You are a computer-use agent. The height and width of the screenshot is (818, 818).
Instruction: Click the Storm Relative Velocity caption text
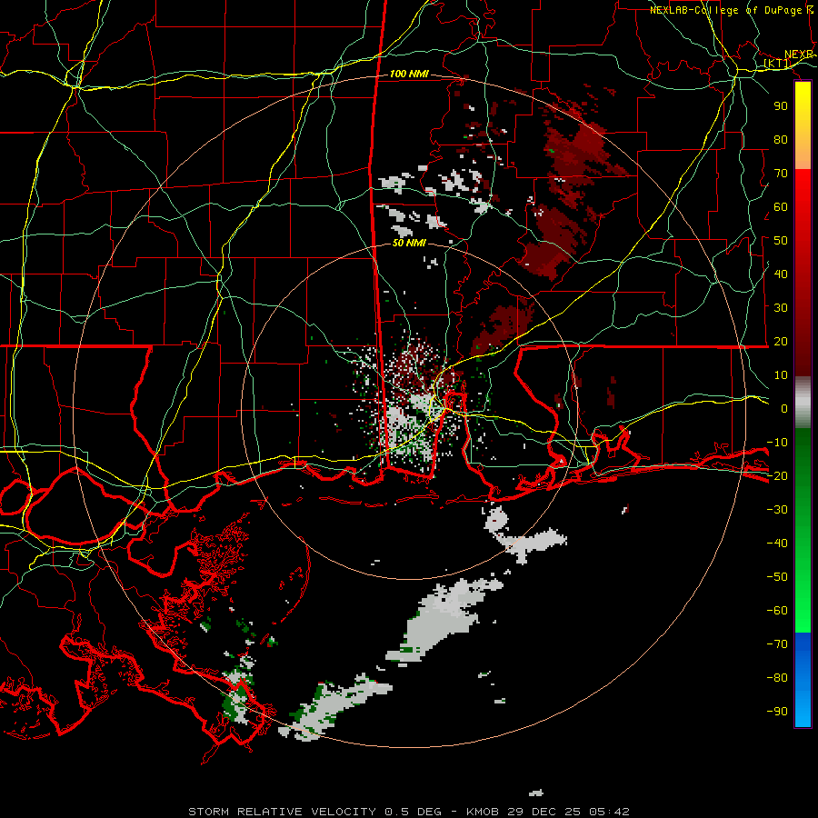(409, 812)
